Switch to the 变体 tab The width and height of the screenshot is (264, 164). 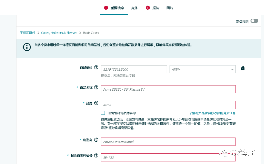[x=134, y=8]
